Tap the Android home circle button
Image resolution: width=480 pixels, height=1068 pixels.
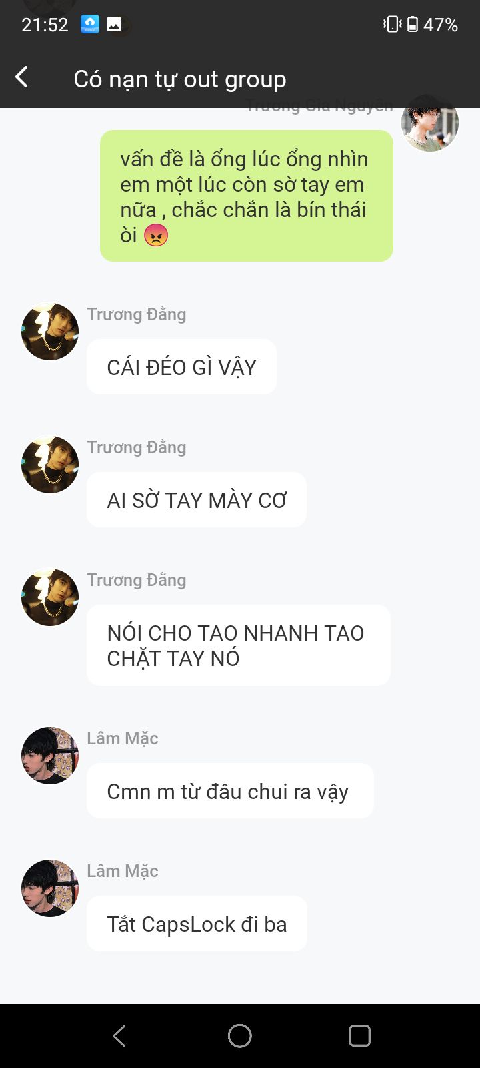click(240, 1036)
